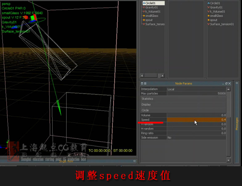Expand the Display section
The width and height of the screenshot is (242, 186).
click(183, 105)
